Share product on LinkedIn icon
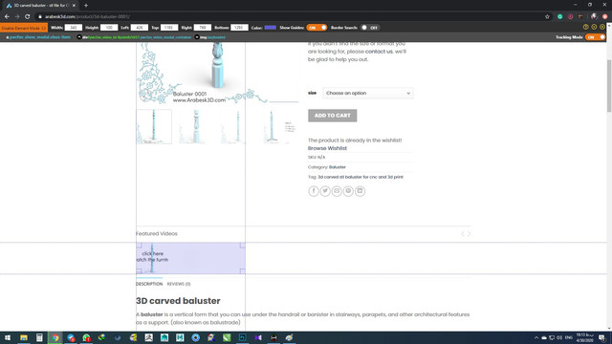The width and height of the screenshot is (612, 344). (x=360, y=191)
